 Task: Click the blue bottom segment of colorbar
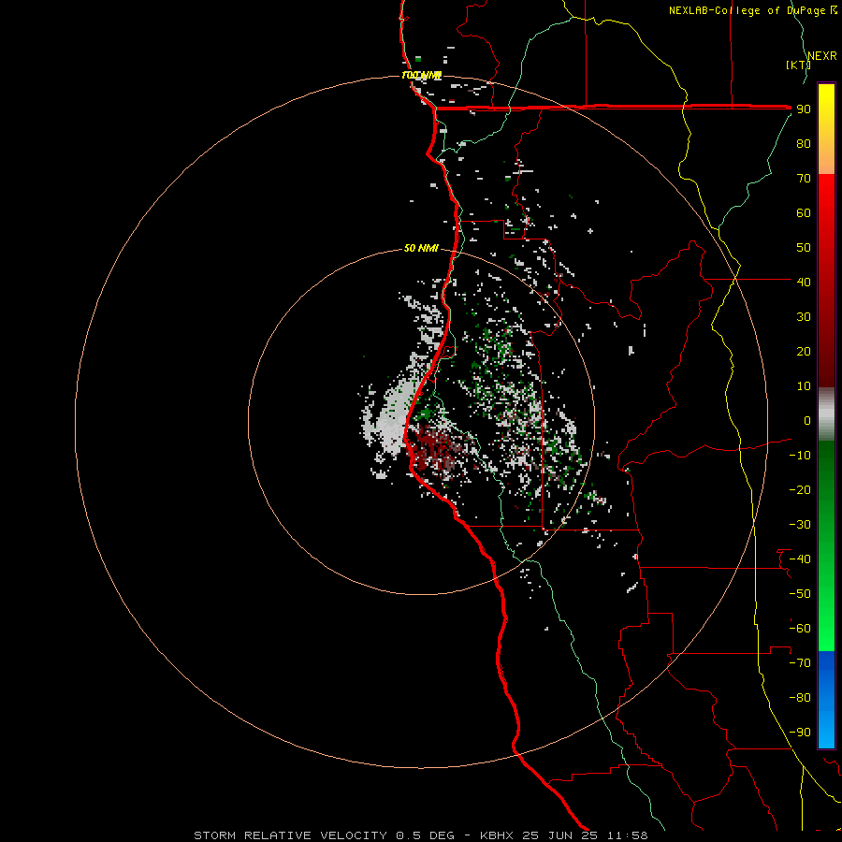826,699
